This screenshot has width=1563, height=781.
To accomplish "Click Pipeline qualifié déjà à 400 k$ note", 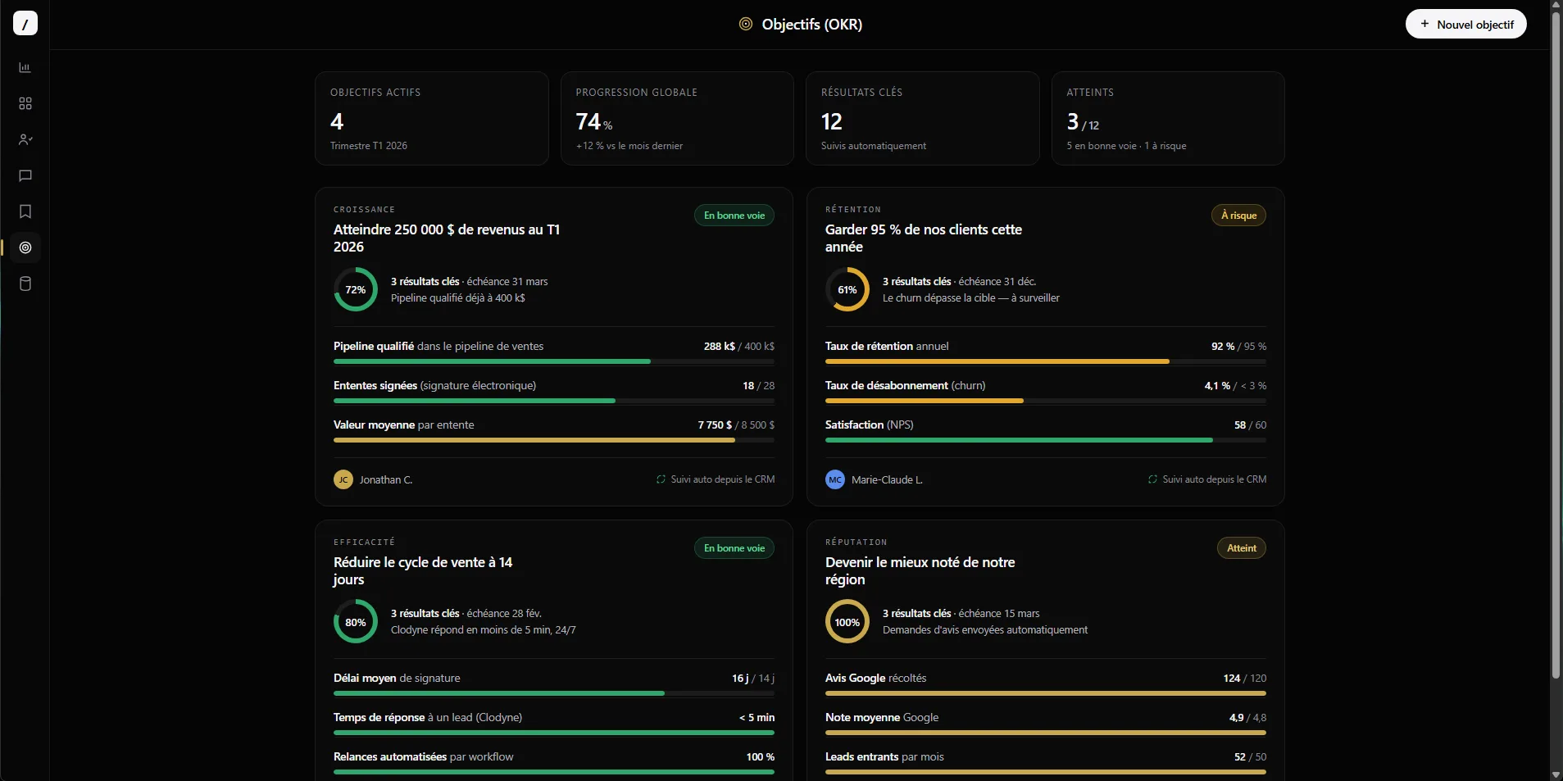I will click(x=458, y=298).
